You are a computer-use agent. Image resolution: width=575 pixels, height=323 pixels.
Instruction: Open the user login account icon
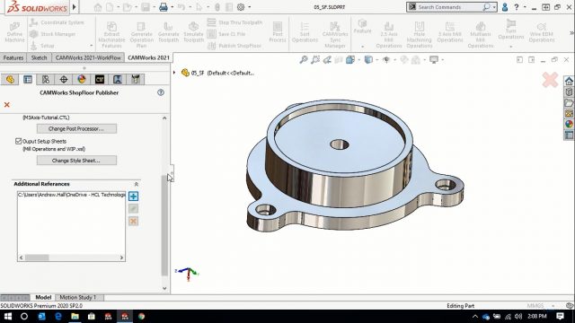(505, 7)
